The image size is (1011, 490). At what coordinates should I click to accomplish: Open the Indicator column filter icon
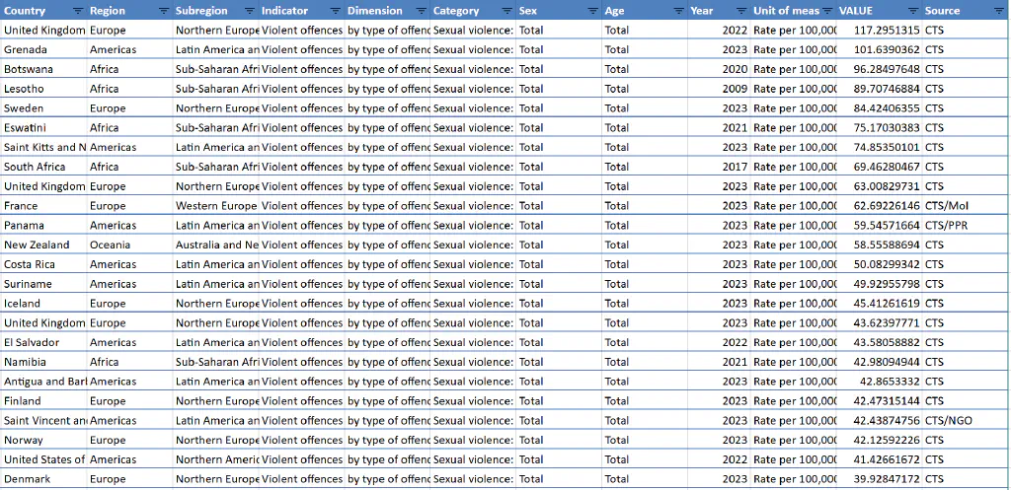coord(336,11)
